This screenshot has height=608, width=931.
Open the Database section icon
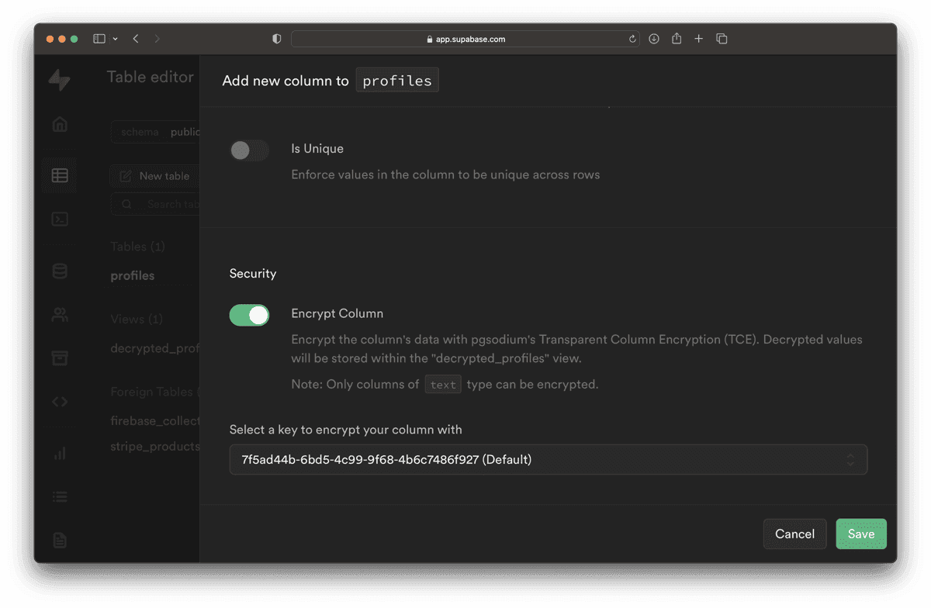click(60, 271)
